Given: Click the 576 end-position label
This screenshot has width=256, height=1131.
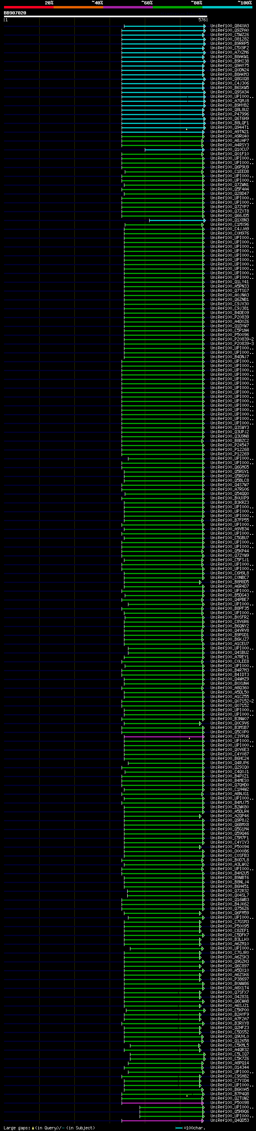Looking at the screenshot, I should (202, 20).
